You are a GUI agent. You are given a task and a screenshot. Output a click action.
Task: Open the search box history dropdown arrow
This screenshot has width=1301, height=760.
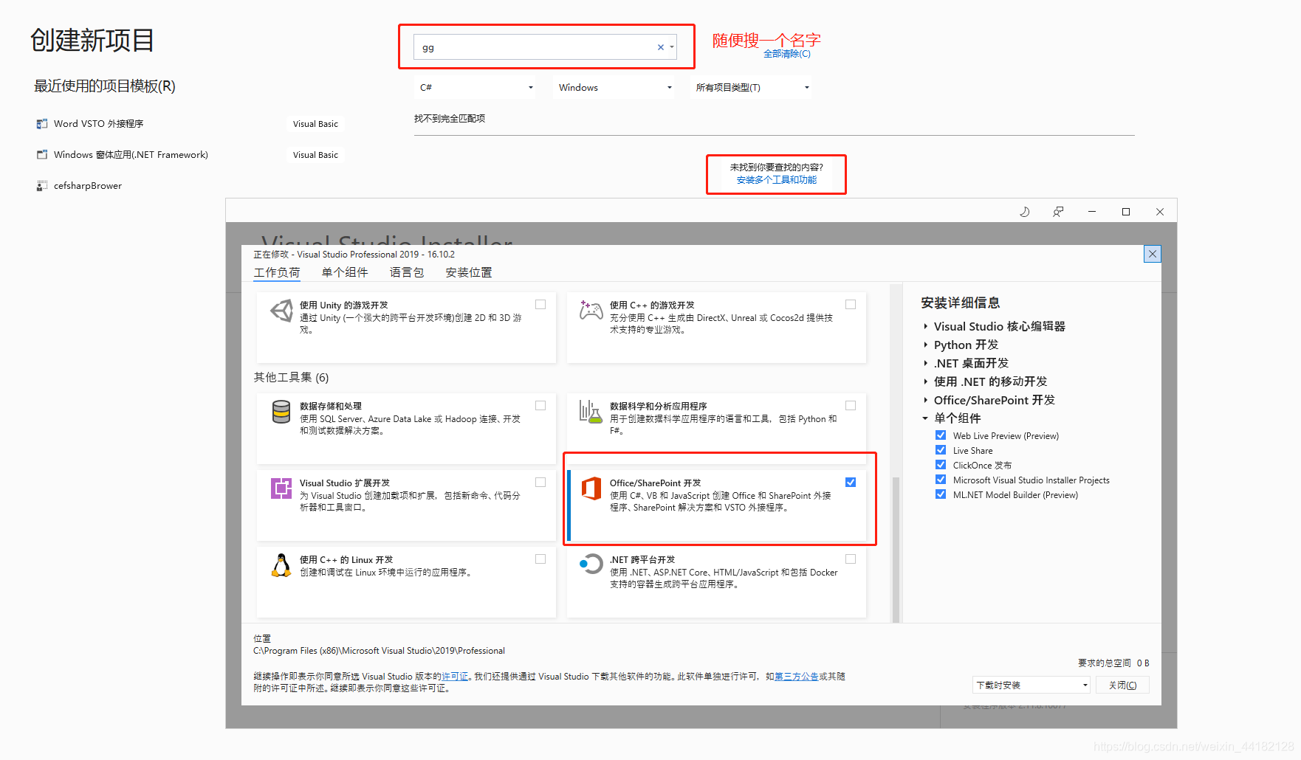click(x=672, y=47)
